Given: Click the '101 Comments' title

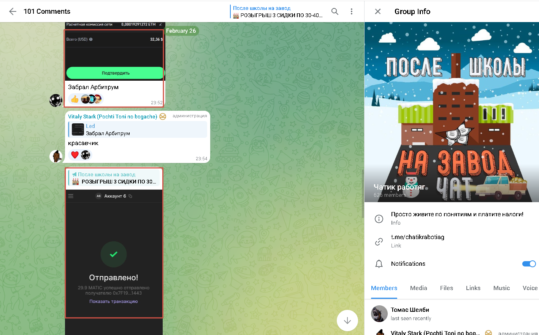Looking at the screenshot, I should click(47, 11).
